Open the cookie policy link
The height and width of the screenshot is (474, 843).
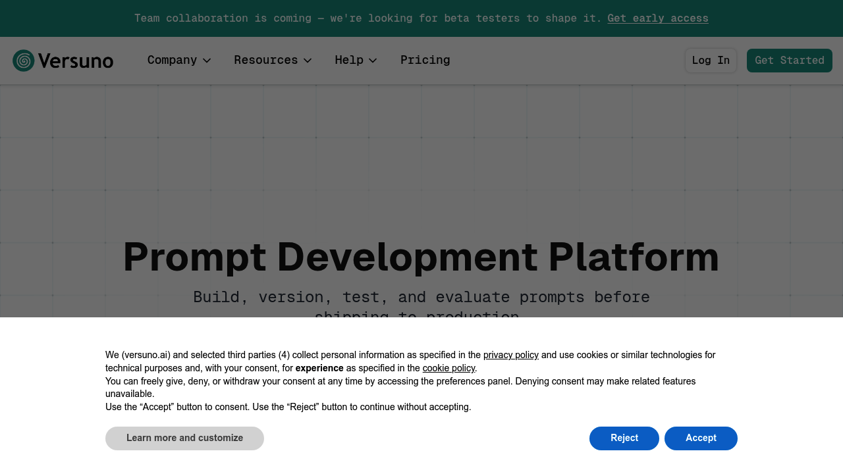point(449,369)
